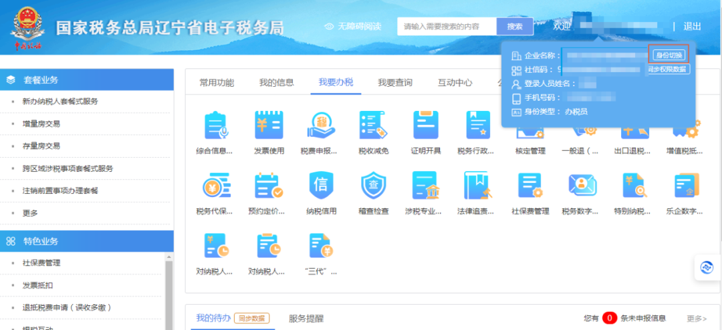Switch to the 我要查询 tab

395,83
